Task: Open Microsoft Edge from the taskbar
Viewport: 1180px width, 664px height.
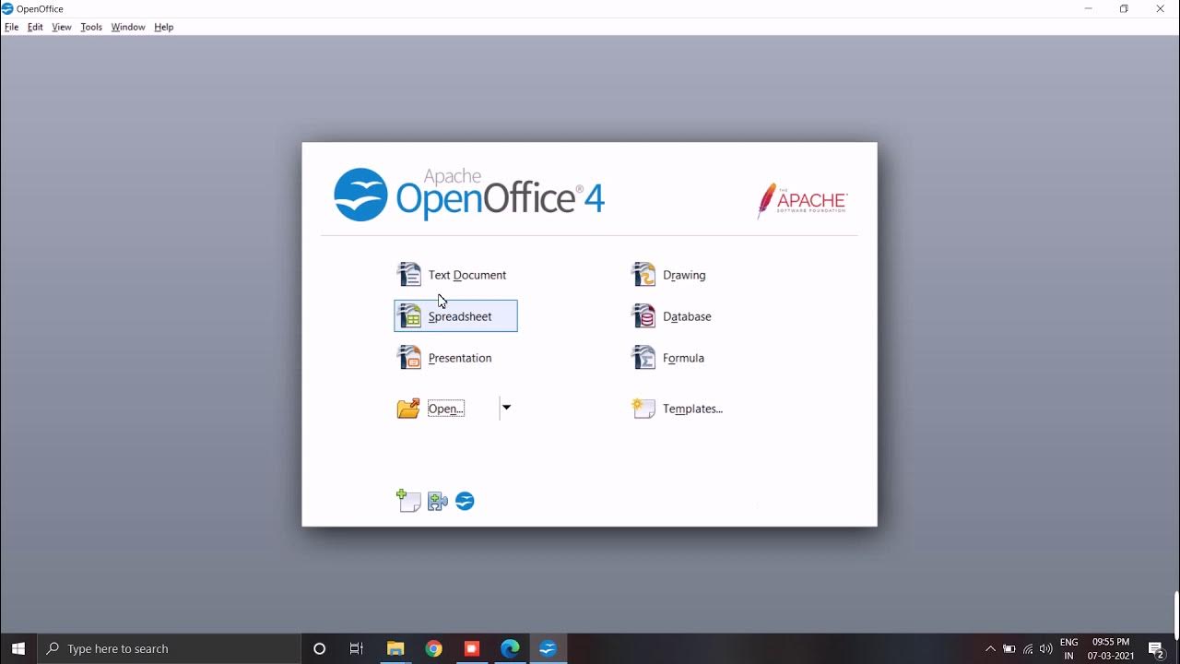Action: (x=510, y=648)
